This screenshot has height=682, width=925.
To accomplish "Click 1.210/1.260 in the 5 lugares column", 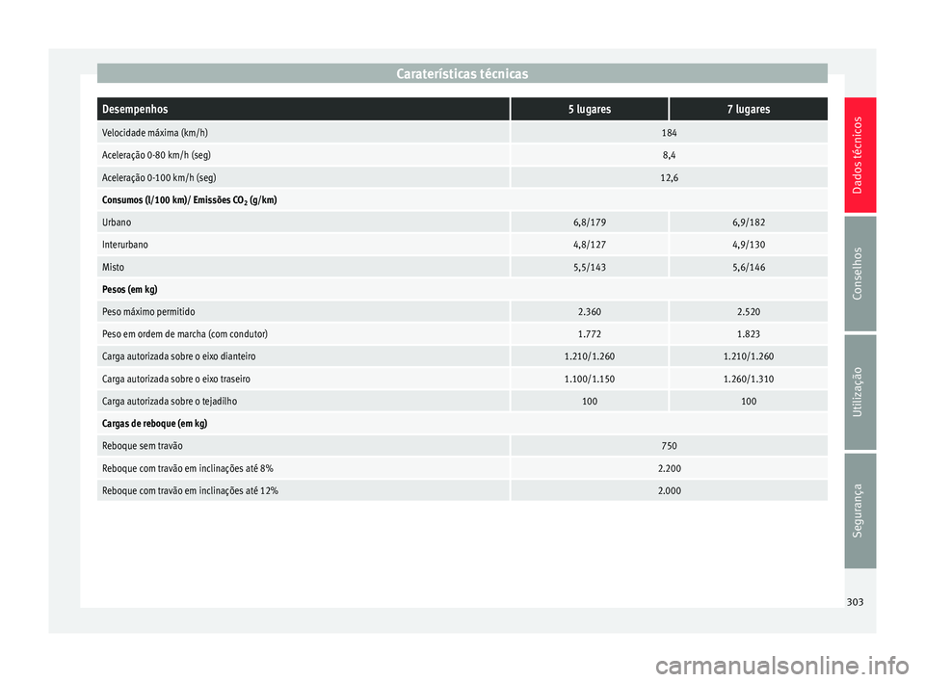I will tap(590, 356).
